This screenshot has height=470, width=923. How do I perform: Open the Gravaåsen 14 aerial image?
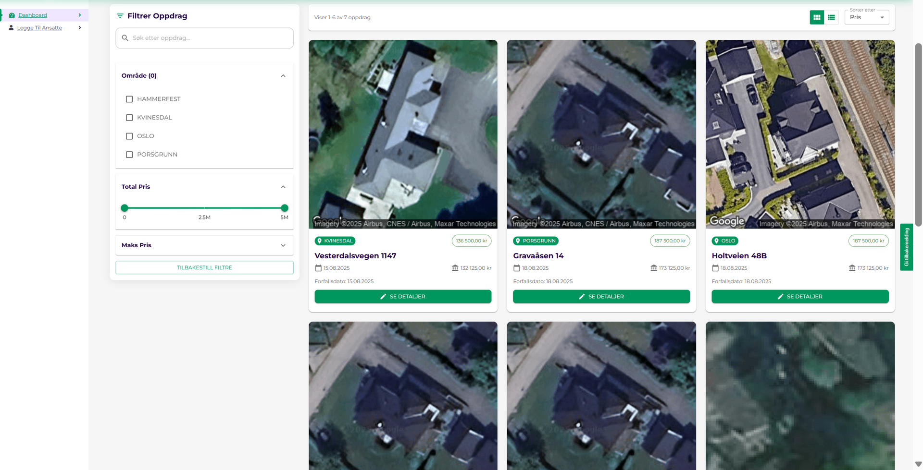tap(601, 134)
